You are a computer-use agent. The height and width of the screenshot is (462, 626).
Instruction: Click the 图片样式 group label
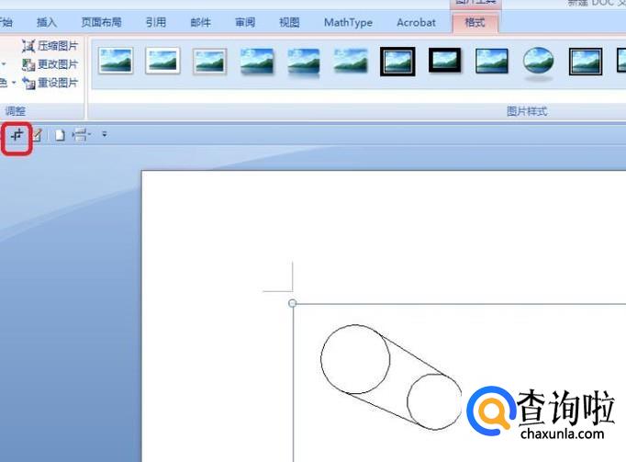527,111
